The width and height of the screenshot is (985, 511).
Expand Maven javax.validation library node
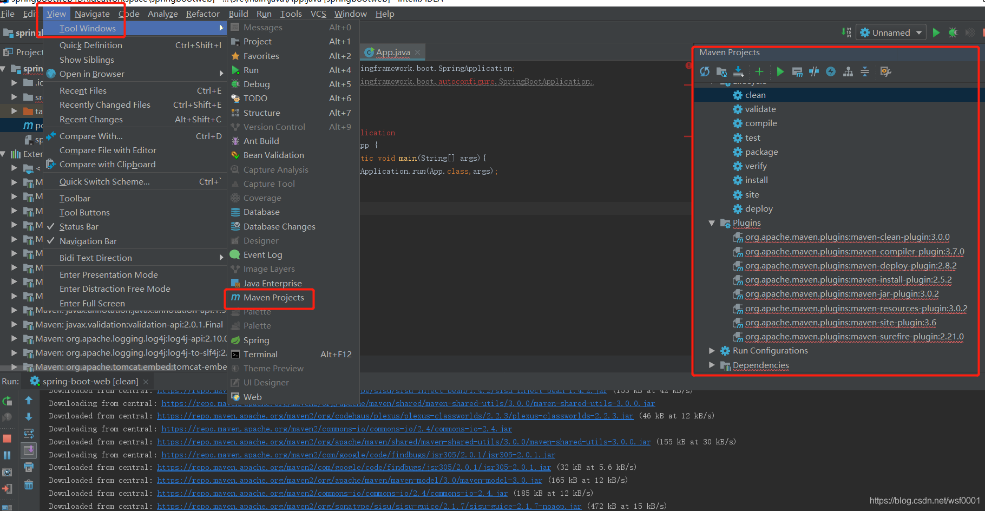15,325
